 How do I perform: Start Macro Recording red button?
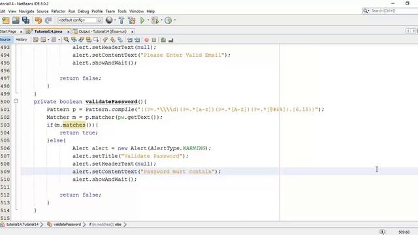click(x=146, y=40)
